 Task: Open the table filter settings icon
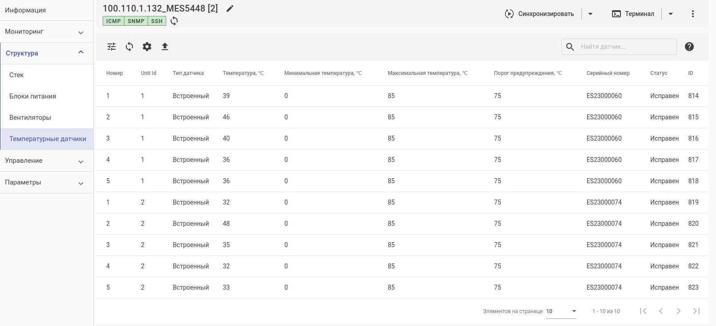click(x=112, y=47)
